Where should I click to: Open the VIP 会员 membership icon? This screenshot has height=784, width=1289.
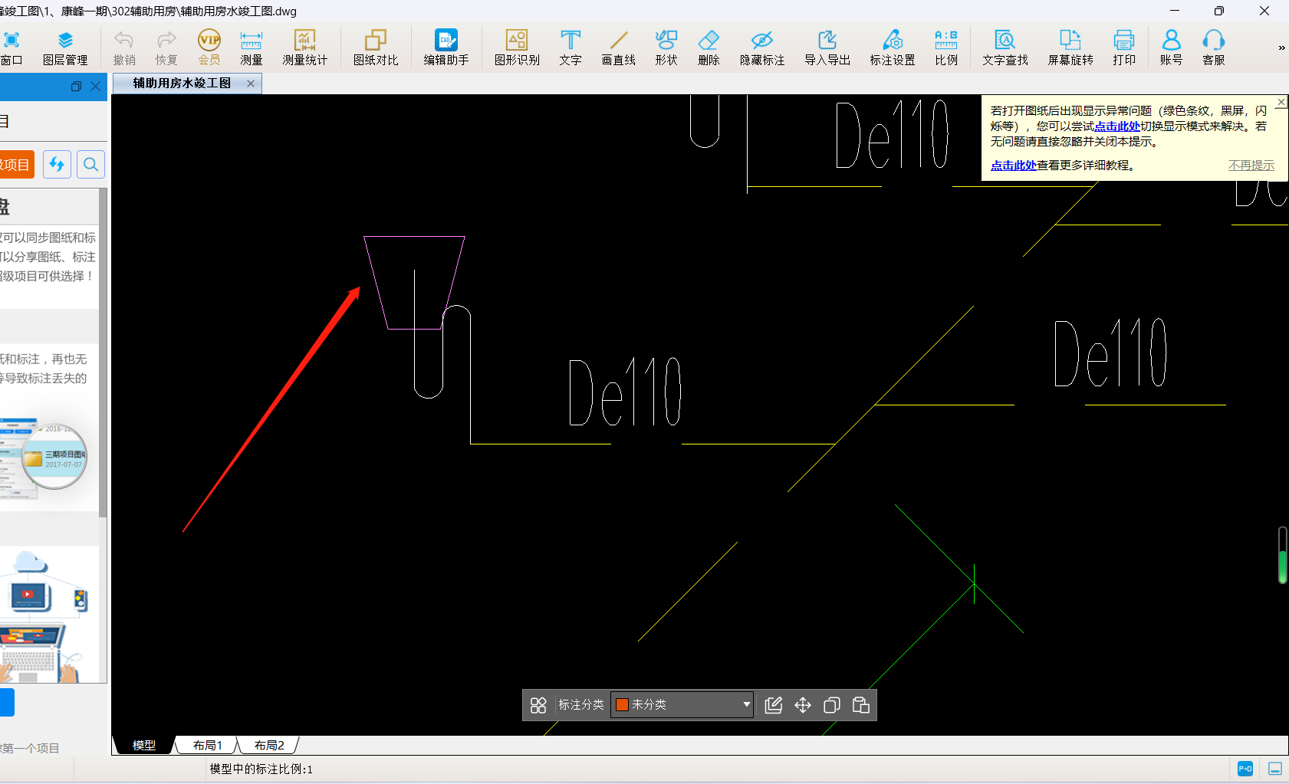pos(209,48)
